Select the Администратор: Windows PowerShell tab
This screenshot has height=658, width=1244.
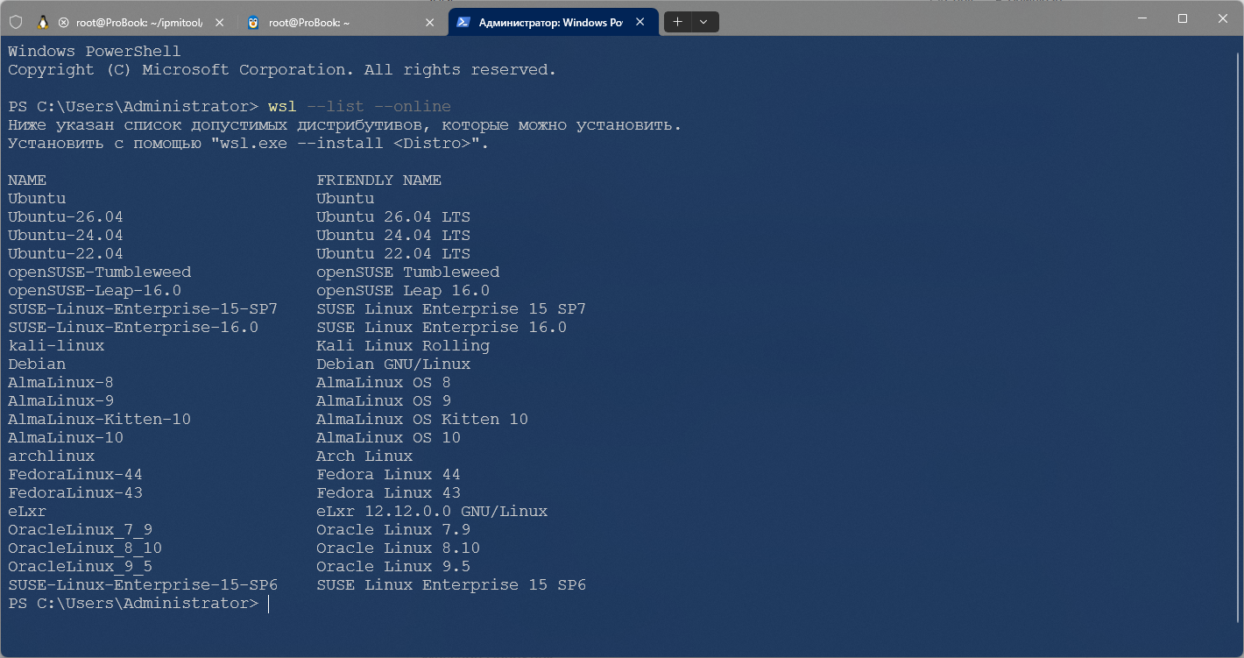point(553,22)
